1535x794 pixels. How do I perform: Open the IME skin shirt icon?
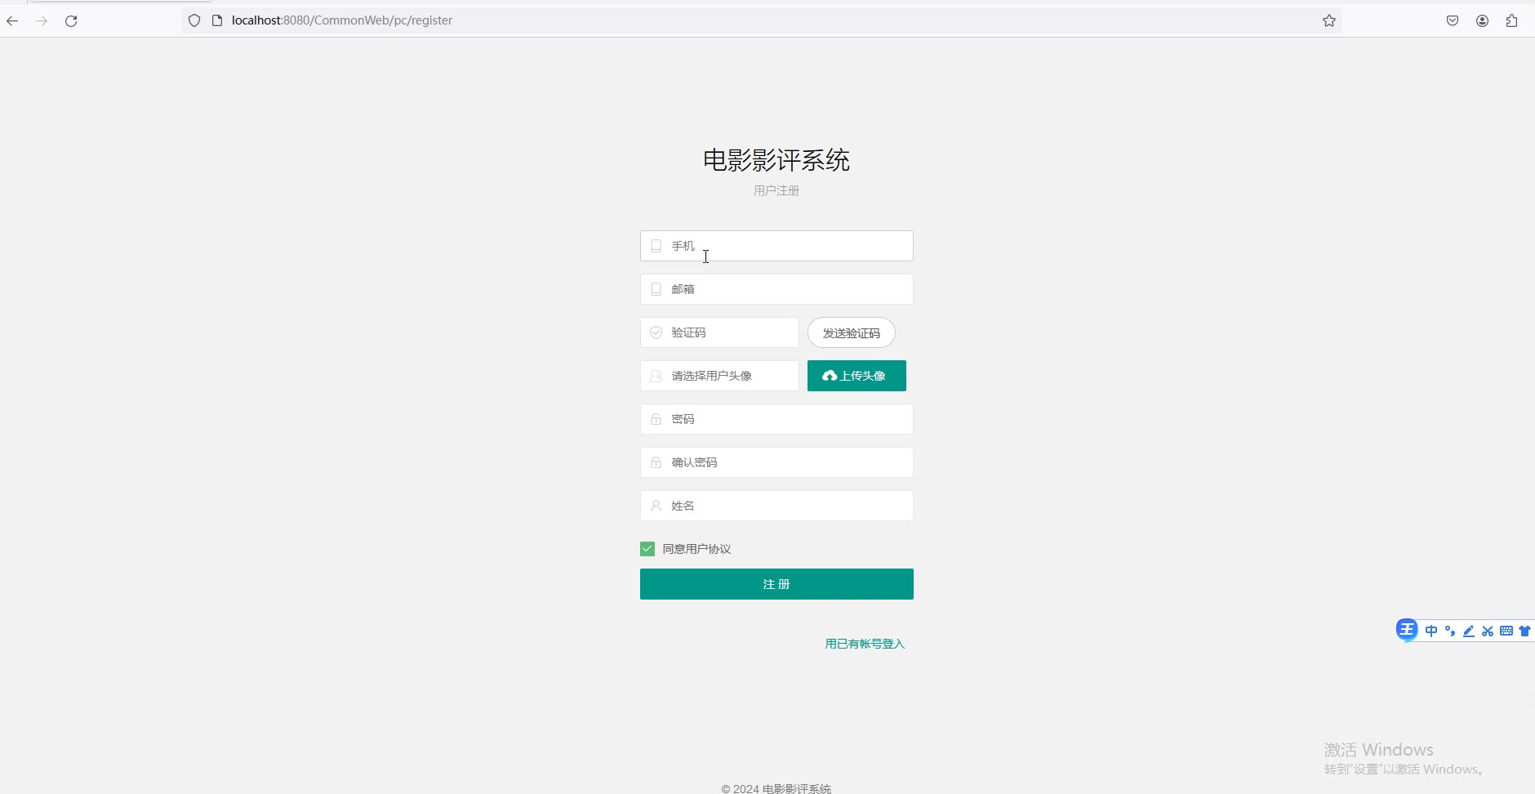click(x=1524, y=631)
